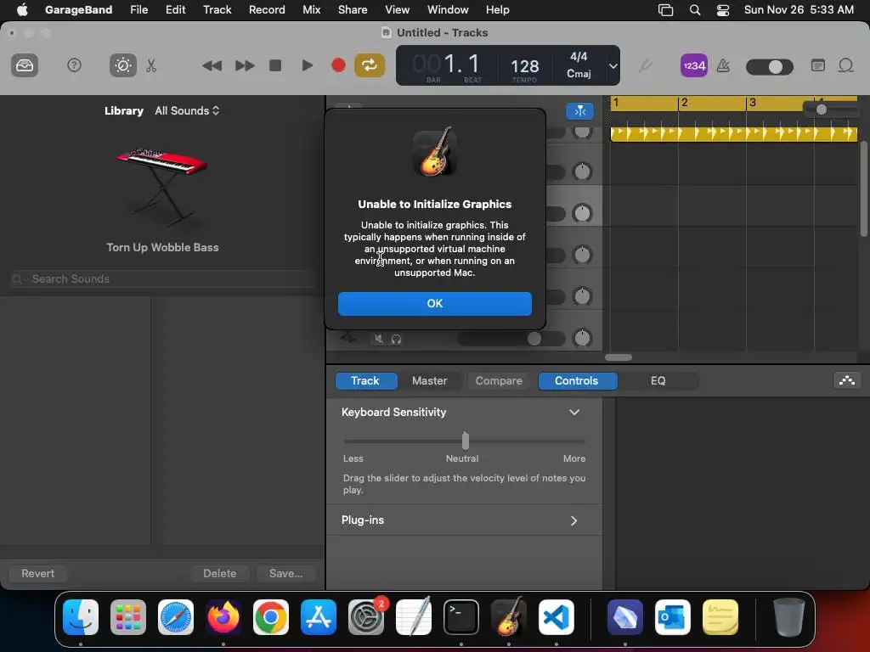This screenshot has width=870, height=652.
Task: Select the Controls tab
Action: (x=577, y=381)
